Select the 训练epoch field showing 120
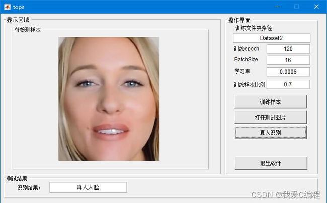 click(x=288, y=49)
